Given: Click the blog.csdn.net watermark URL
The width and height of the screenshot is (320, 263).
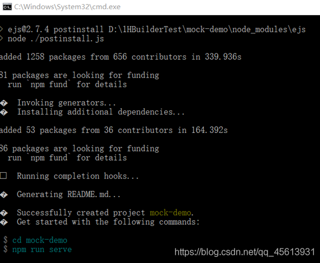Looking at the screenshot, I should click(245, 252).
